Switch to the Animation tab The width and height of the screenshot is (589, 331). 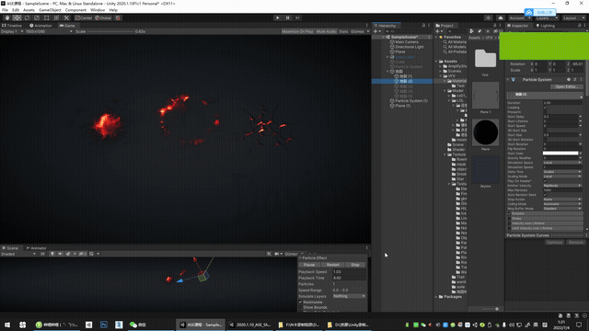point(40,26)
